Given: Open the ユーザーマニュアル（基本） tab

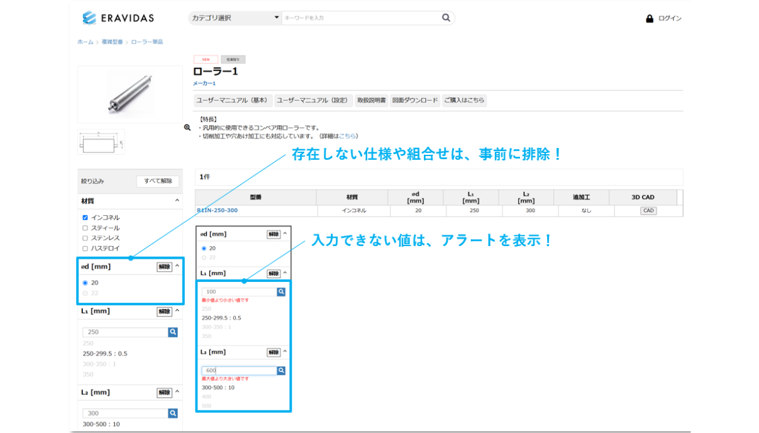Looking at the screenshot, I should pyautogui.click(x=233, y=101).
